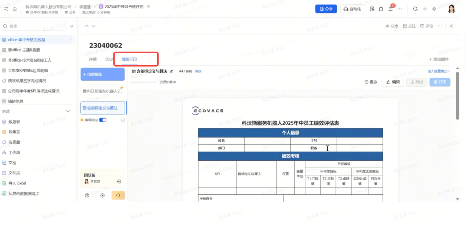Enter batch mode via 进入批量模式
Screen dimensions: 465x227
[x=438, y=71]
